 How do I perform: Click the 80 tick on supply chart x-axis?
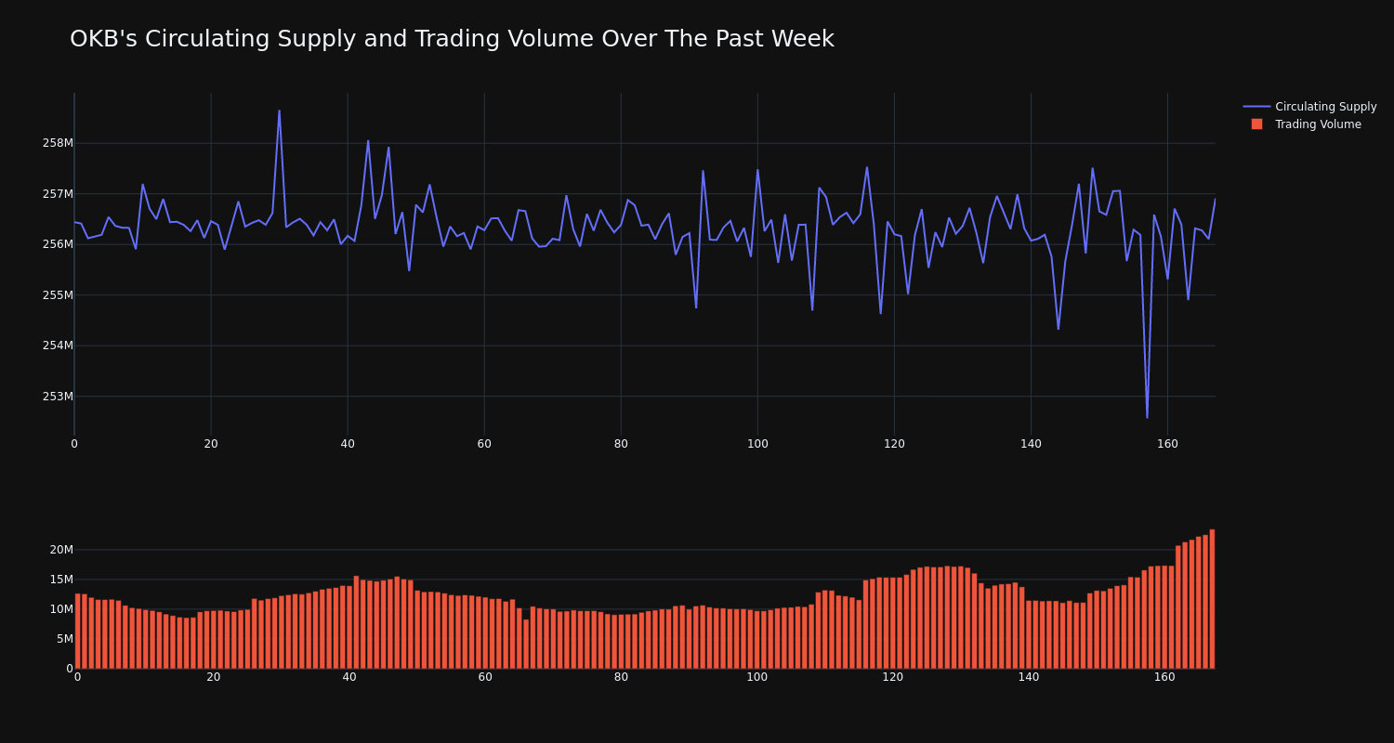pos(621,444)
